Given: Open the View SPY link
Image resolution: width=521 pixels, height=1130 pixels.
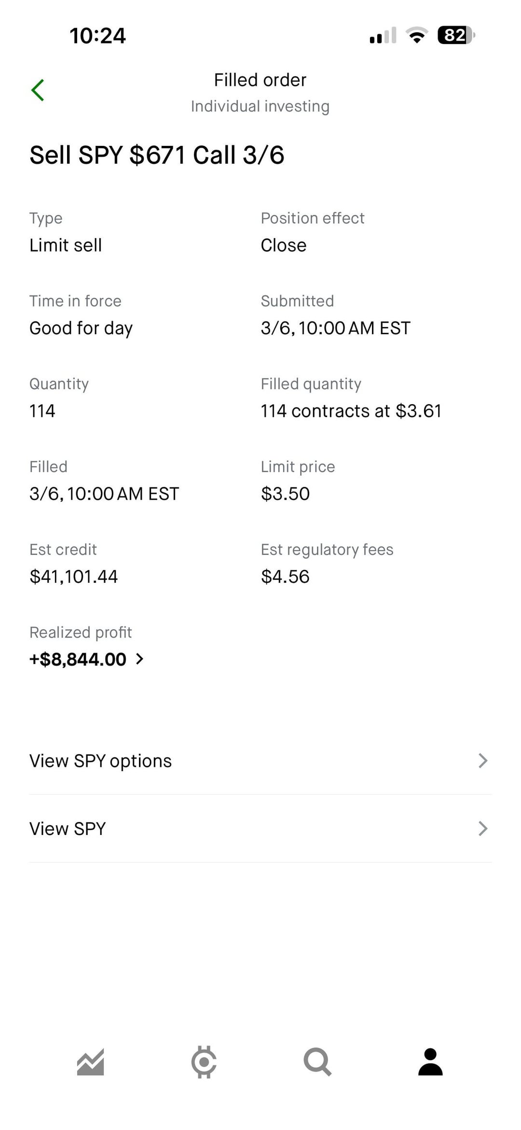Looking at the screenshot, I should (x=68, y=829).
